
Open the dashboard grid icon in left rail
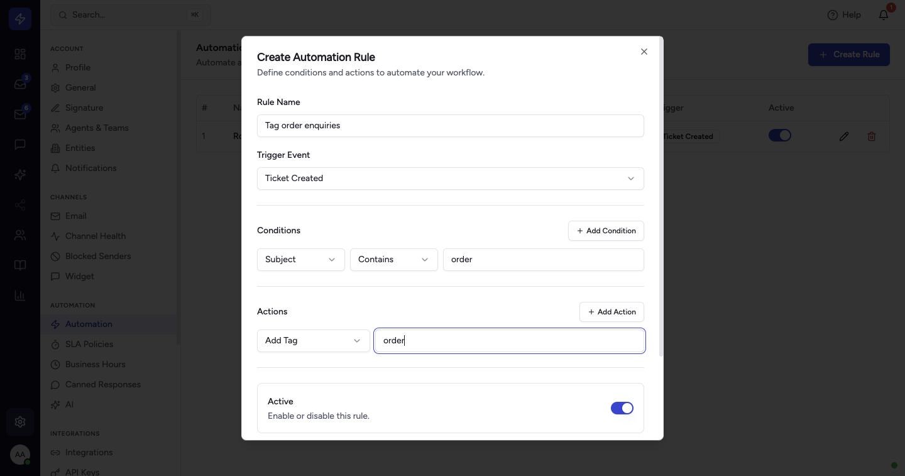[20, 54]
